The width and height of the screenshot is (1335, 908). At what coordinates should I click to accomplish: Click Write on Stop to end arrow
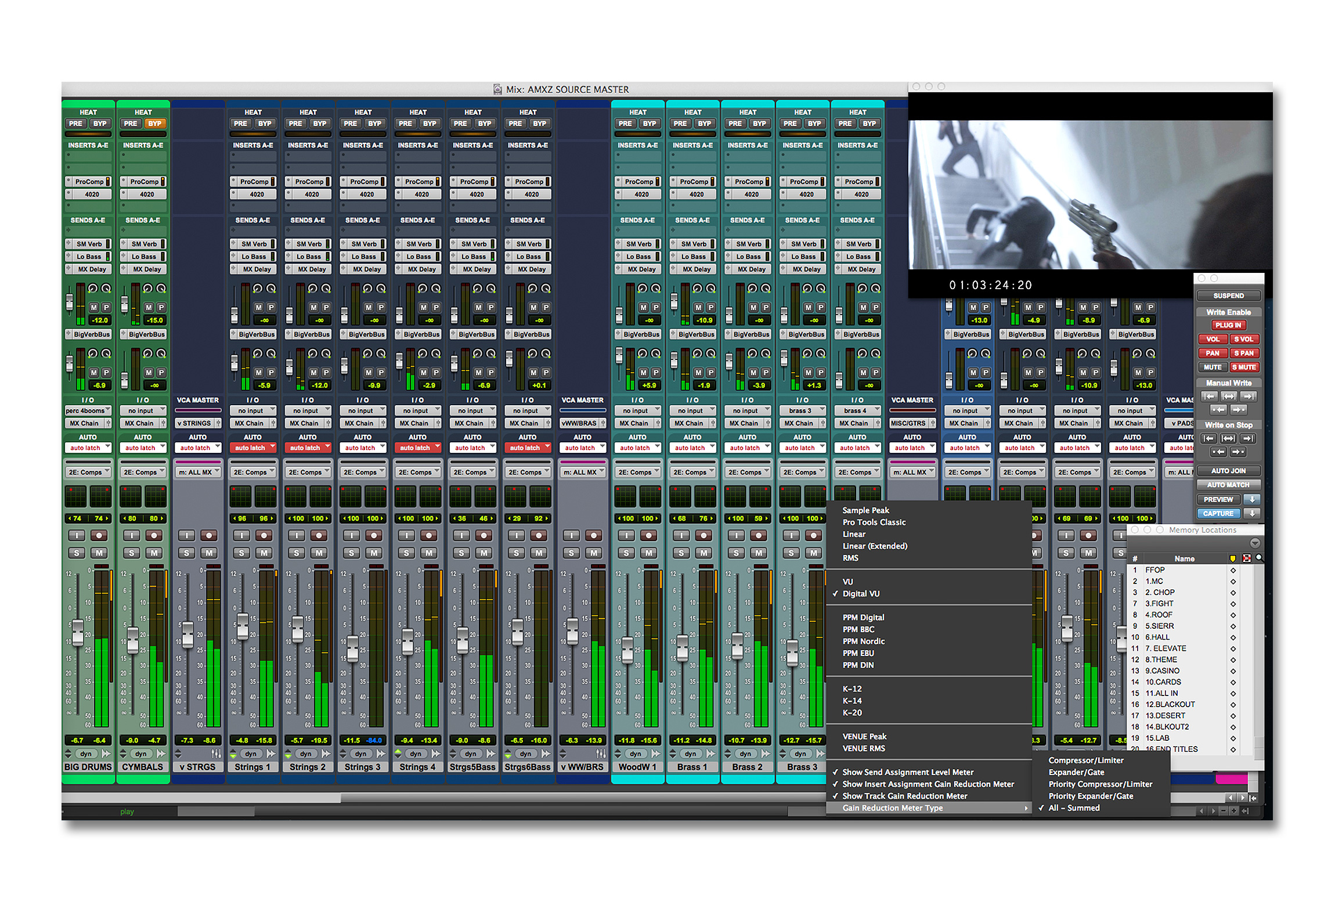(x=1249, y=438)
